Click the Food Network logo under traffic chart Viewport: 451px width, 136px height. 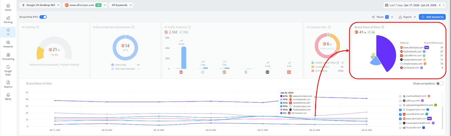coord(181,72)
